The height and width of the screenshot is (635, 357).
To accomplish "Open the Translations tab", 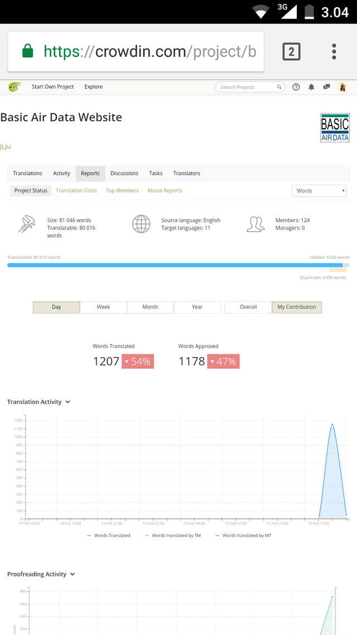I will (27, 174).
